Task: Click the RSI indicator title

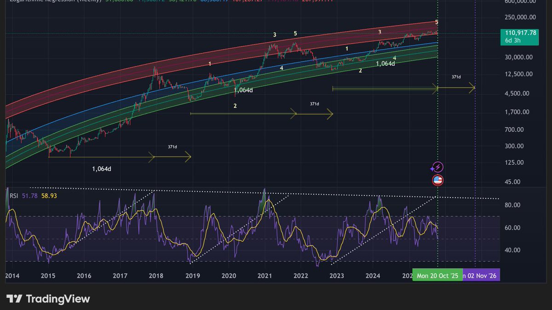Action: click(x=14, y=196)
